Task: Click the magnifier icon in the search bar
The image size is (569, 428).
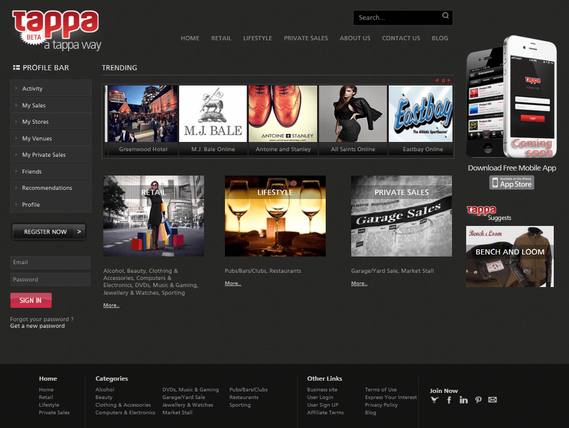Action: coord(445,16)
